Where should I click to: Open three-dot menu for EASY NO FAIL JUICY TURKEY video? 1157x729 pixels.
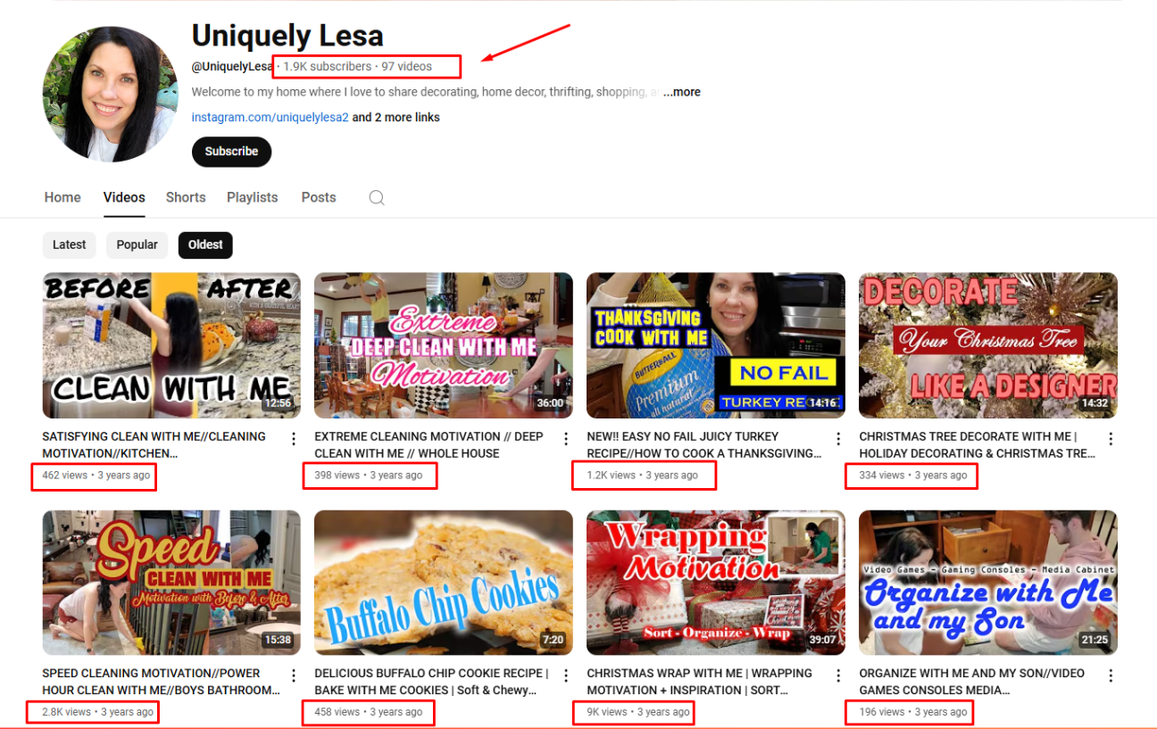click(x=838, y=439)
